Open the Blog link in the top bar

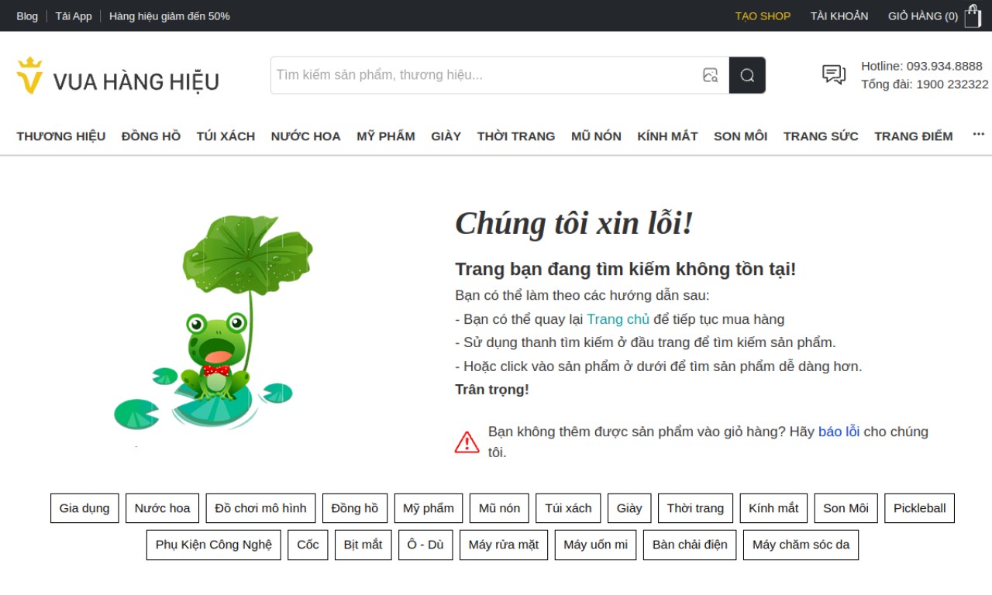pyautogui.click(x=27, y=15)
